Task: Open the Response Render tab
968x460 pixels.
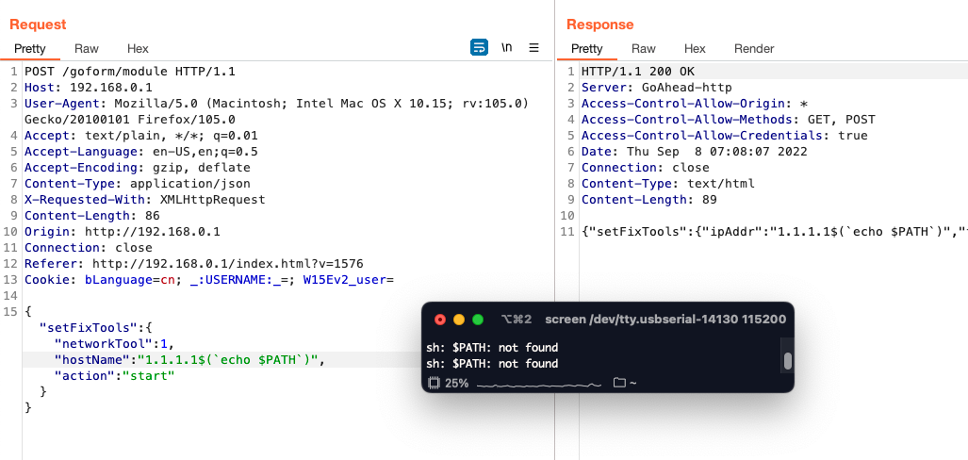Action: tap(754, 48)
